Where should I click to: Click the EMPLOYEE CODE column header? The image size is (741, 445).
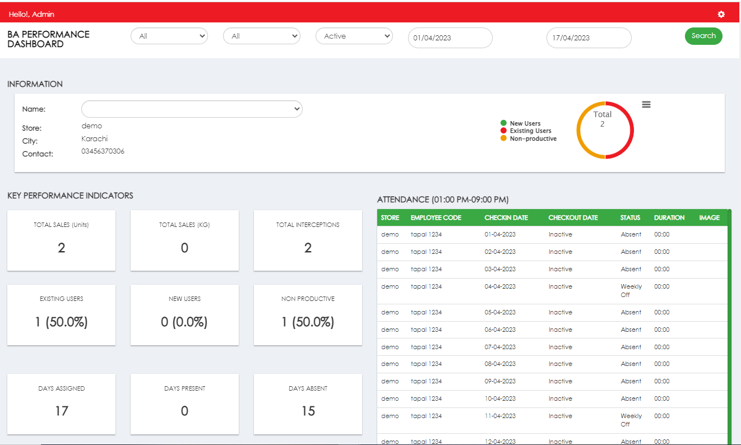pyautogui.click(x=436, y=217)
